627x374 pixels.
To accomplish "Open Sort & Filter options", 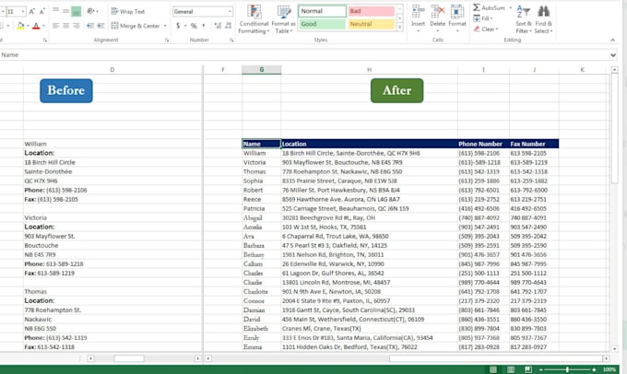I will [x=523, y=18].
